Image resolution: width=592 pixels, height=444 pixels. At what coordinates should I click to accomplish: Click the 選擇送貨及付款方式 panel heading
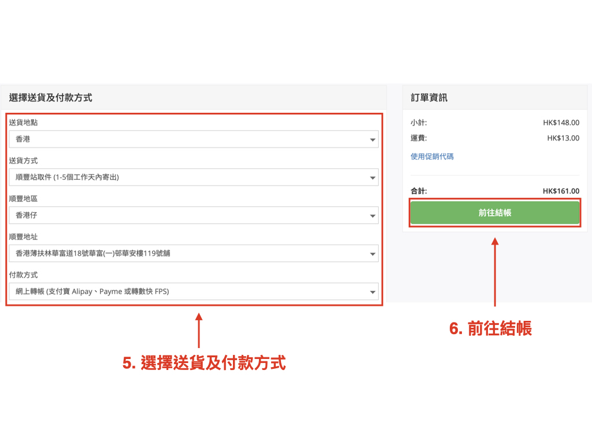coord(51,98)
